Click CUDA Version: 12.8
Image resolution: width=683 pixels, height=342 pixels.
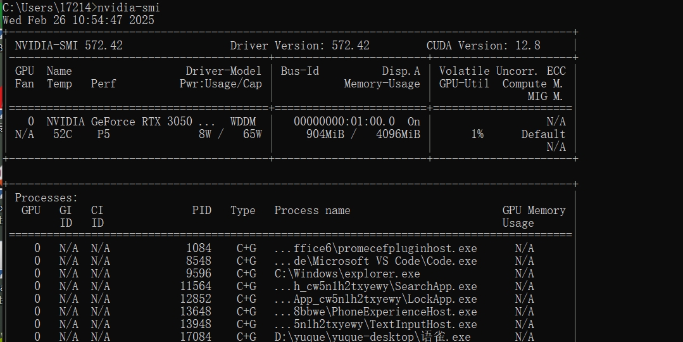tap(484, 46)
